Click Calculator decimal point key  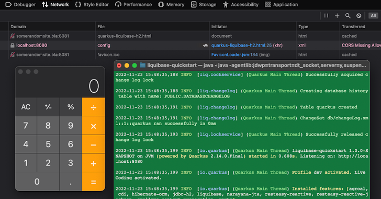71,182
